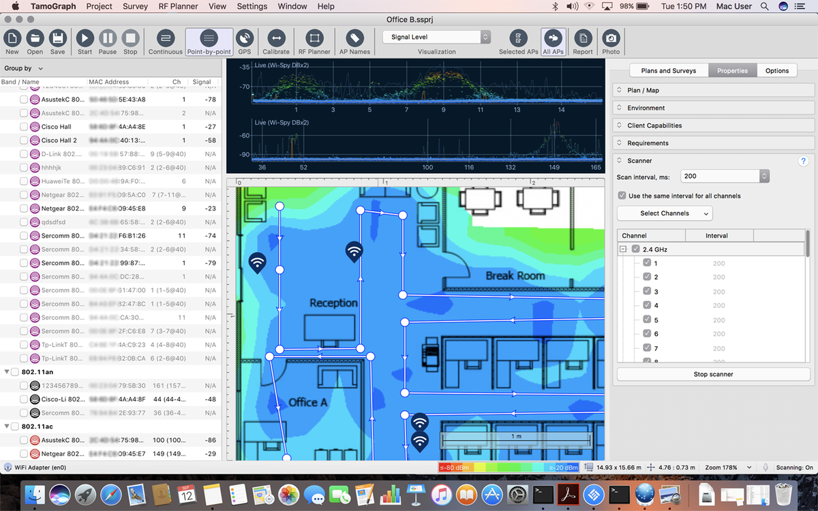Image resolution: width=818 pixels, height=511 pixels.
Task: Check the qdsdfsd AP checkbox
Action: [x=24, y=222]
